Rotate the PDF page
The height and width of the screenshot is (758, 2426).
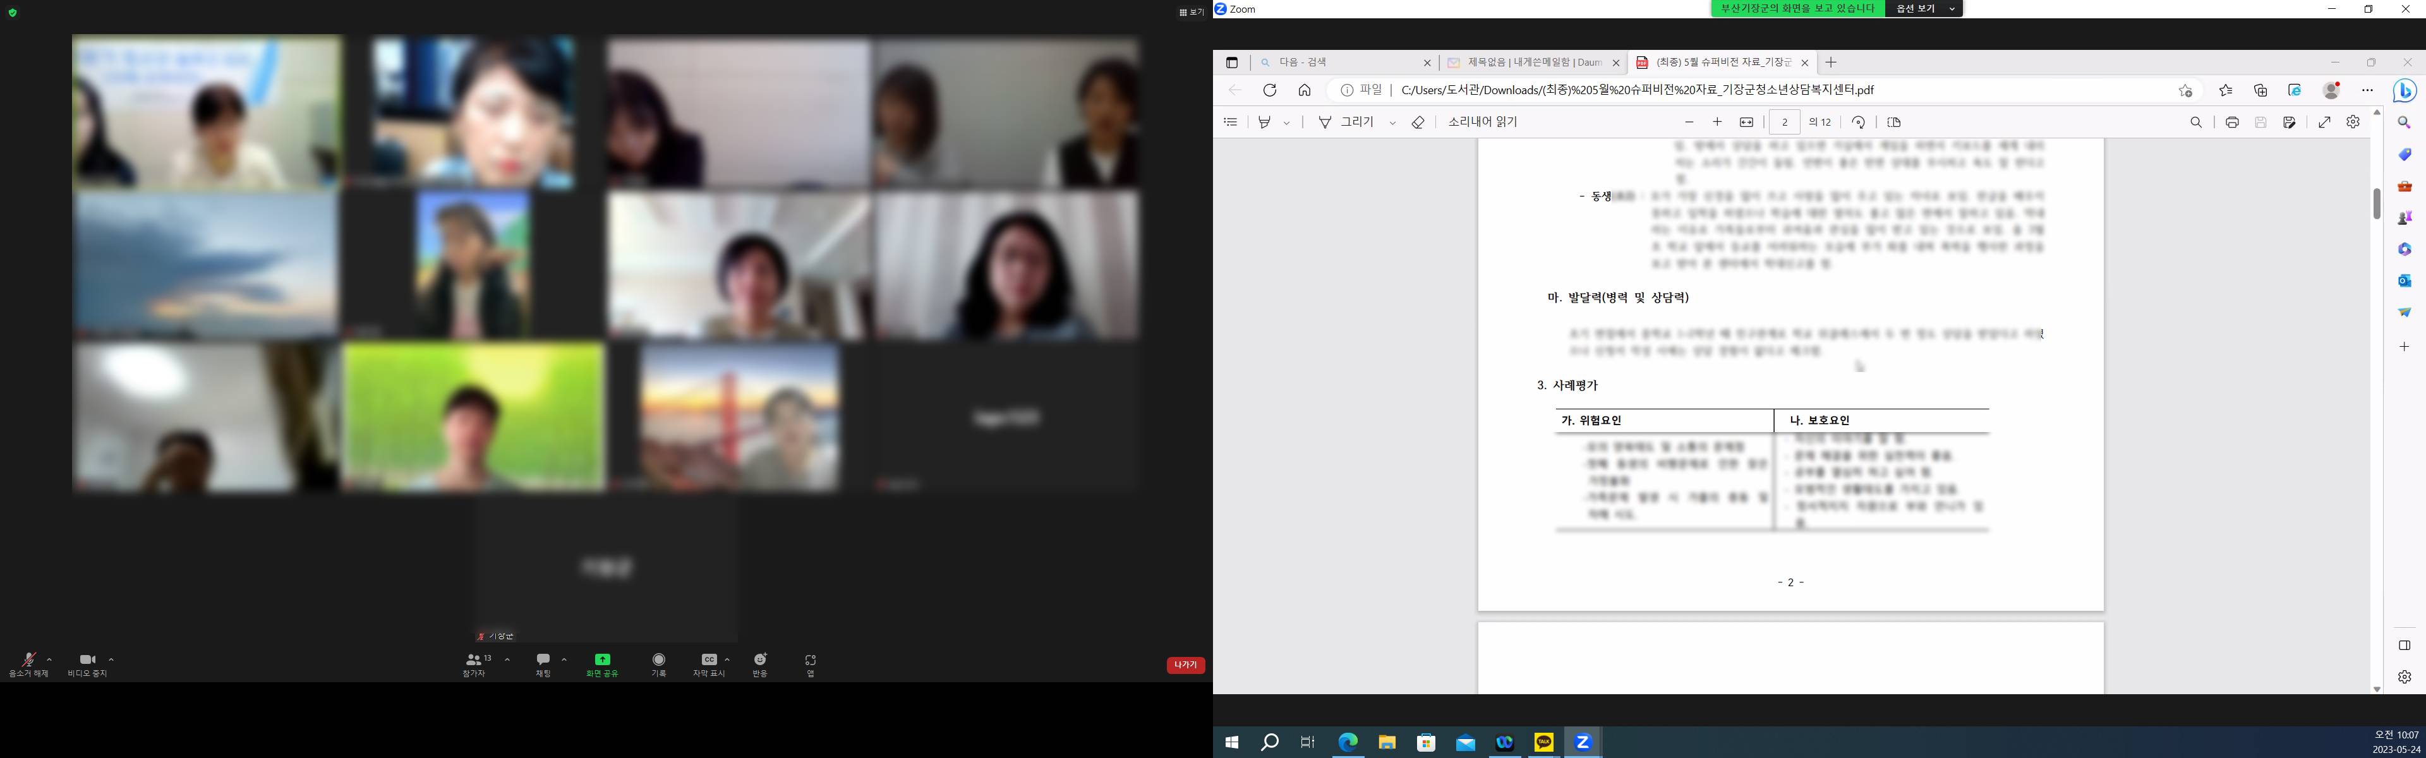(x=1858, y=123)
